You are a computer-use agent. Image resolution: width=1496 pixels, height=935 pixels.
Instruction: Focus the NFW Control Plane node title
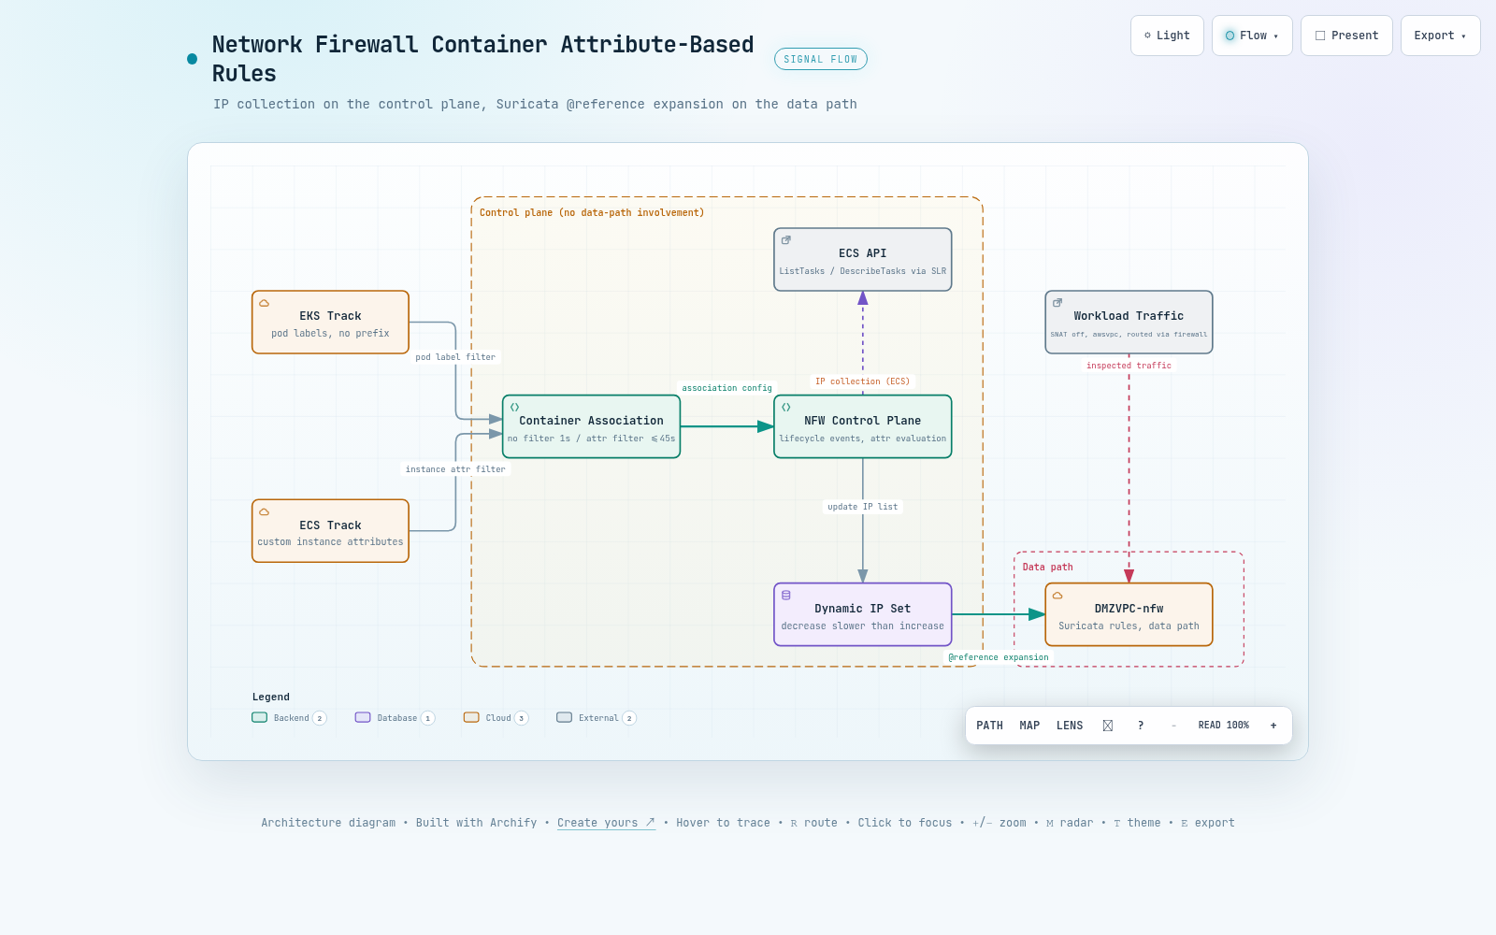click(862, 421)
